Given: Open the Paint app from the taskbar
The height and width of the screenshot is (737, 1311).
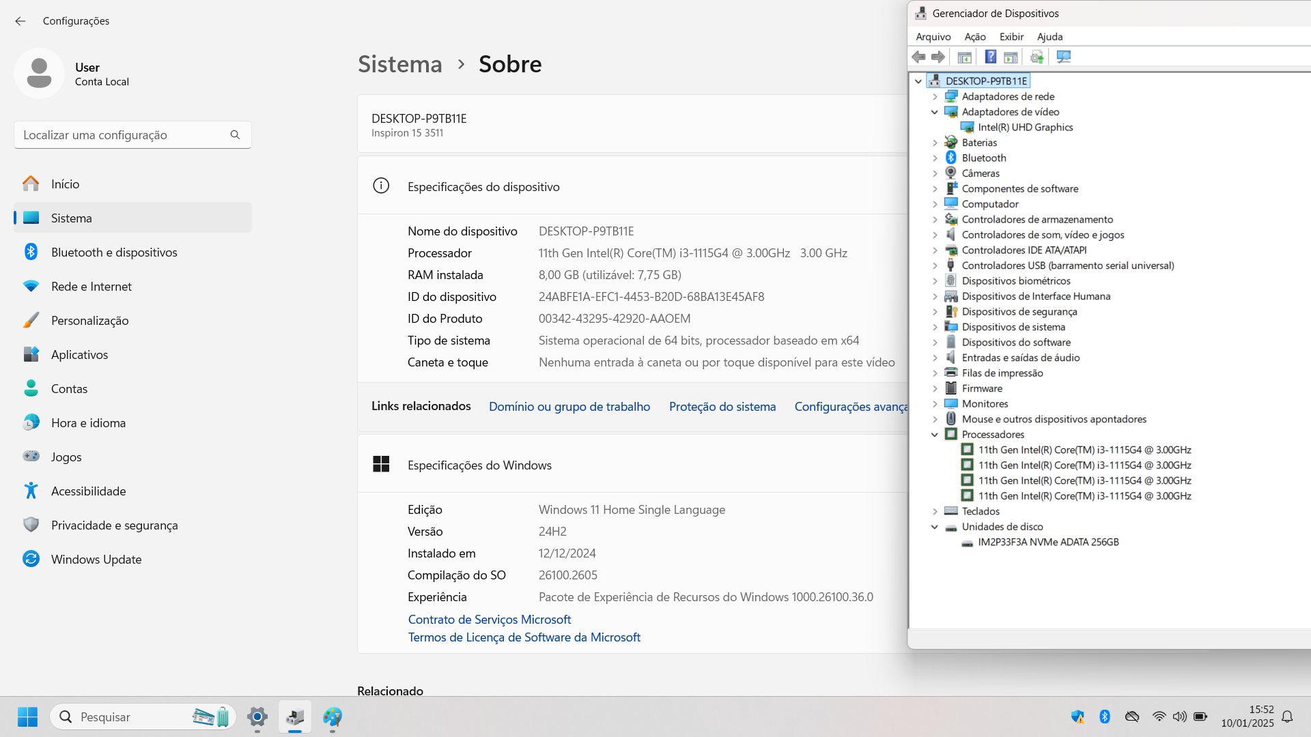Looking at the screenshot, I should 333,717.
